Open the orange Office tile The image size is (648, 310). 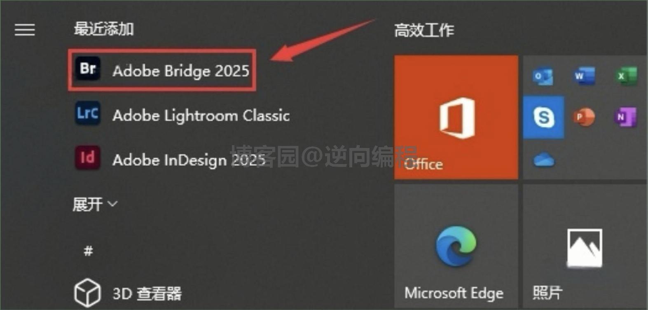(456, 117)
